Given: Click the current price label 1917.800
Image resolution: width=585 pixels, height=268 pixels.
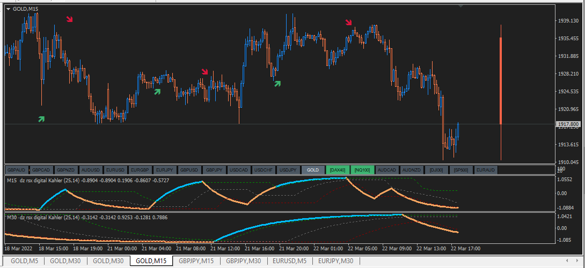Looking at the screenshot, I should [568, 124].
